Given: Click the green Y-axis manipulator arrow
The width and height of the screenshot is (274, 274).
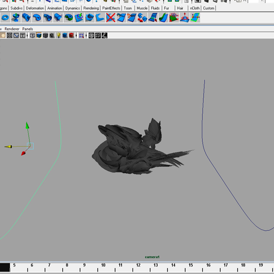Looking at the screenshot, I should point(27,126).
